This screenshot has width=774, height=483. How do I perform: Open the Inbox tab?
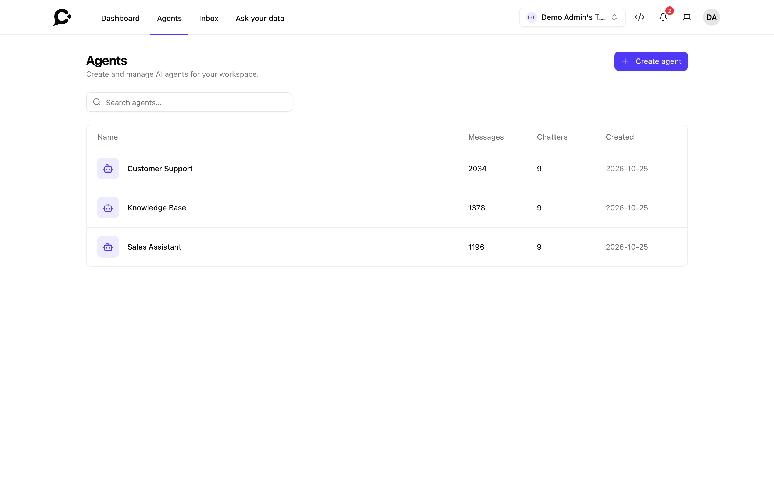pos(209,18)
